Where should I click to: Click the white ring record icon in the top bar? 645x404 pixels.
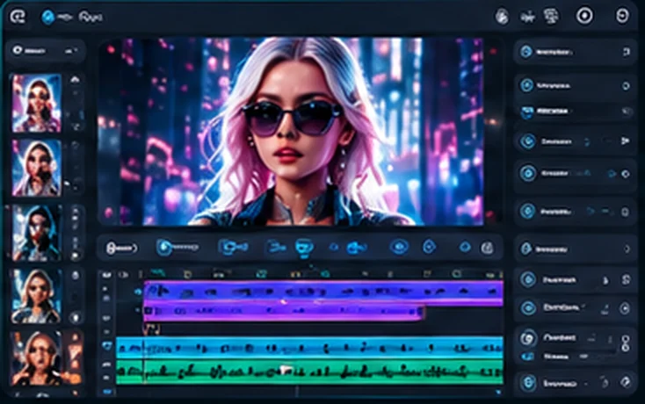coord(584,16)
